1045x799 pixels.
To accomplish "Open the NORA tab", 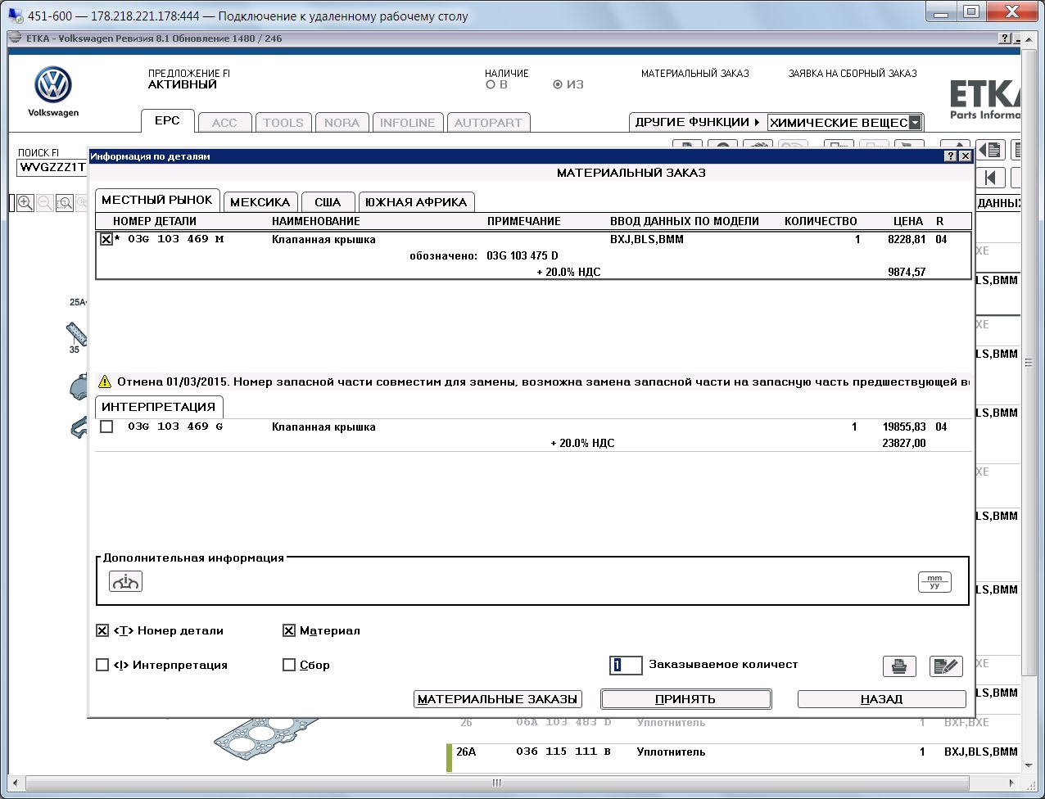I will (342, 123).
